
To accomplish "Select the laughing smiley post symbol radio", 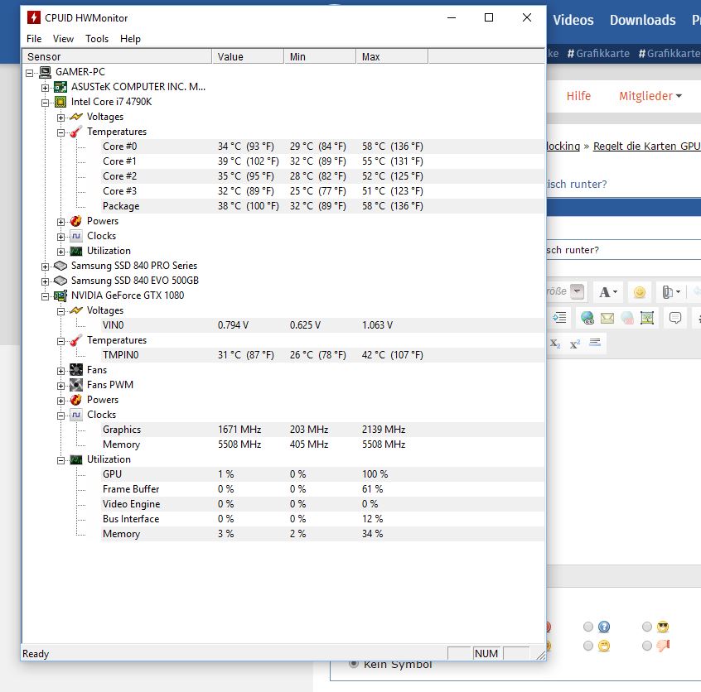I will coord(587,646).
